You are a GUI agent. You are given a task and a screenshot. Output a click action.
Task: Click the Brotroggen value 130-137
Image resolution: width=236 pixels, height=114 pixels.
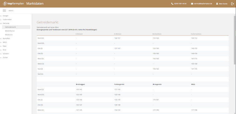pyautogui.click(x=79, y=105)
